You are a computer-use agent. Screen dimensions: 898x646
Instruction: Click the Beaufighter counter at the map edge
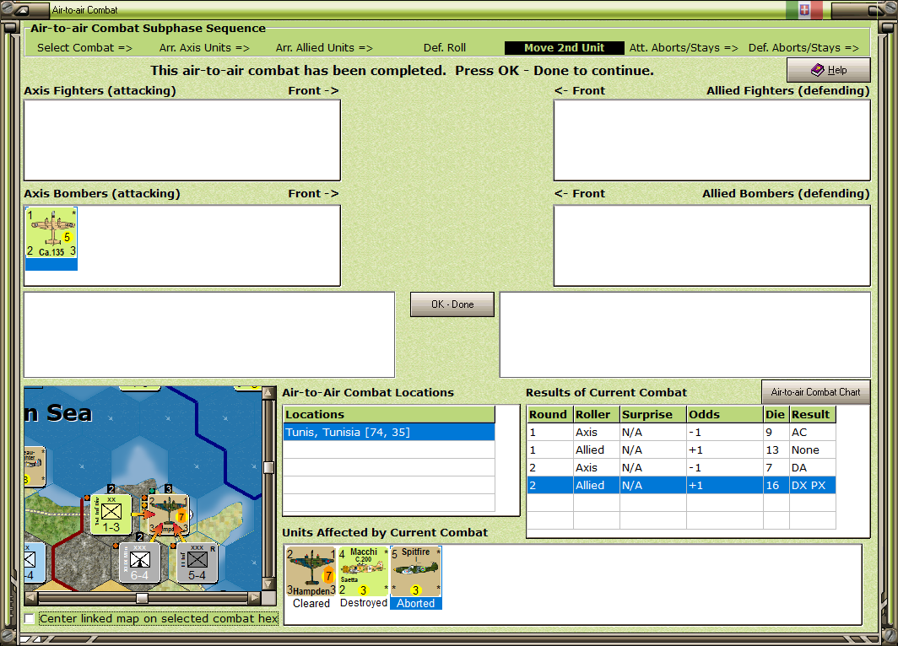(34, 466)
